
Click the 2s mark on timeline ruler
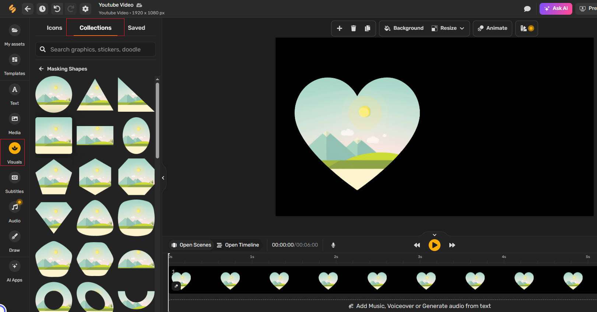pos(336,257)
